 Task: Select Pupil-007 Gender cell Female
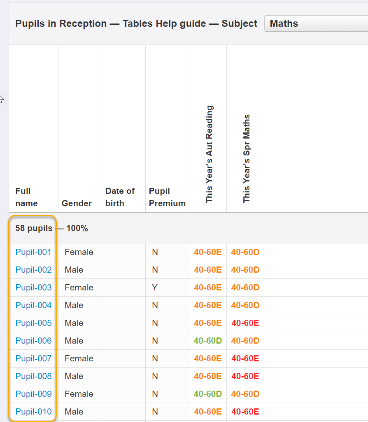tap(79, 359)
